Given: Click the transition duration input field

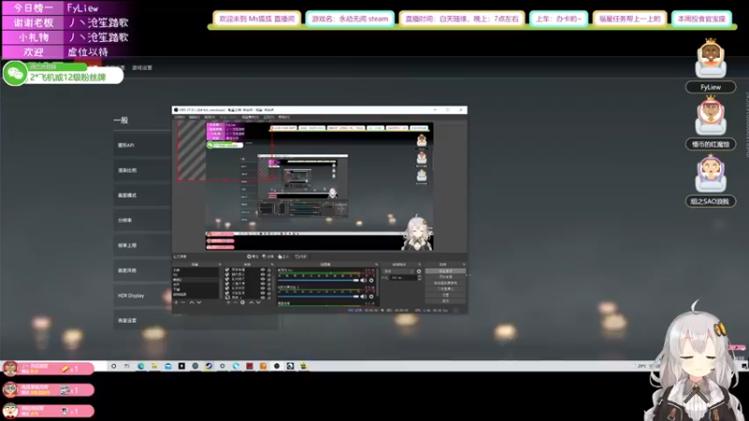Looking at the screenshot, I should (404, 278).
